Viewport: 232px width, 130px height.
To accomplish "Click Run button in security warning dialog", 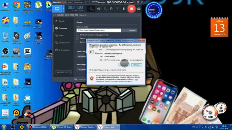I will [x=124, y=65].
